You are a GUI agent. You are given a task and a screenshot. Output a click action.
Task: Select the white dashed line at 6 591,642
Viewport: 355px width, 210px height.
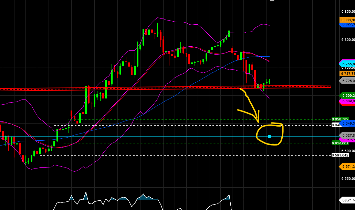pos(186,155)
